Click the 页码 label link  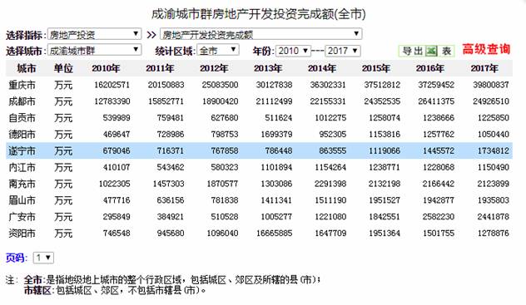16,258
